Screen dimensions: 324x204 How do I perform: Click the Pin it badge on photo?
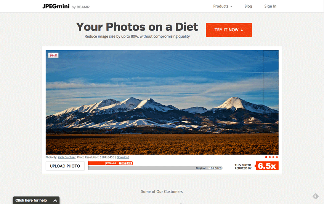pyautogui.click(x=53, y=55)
